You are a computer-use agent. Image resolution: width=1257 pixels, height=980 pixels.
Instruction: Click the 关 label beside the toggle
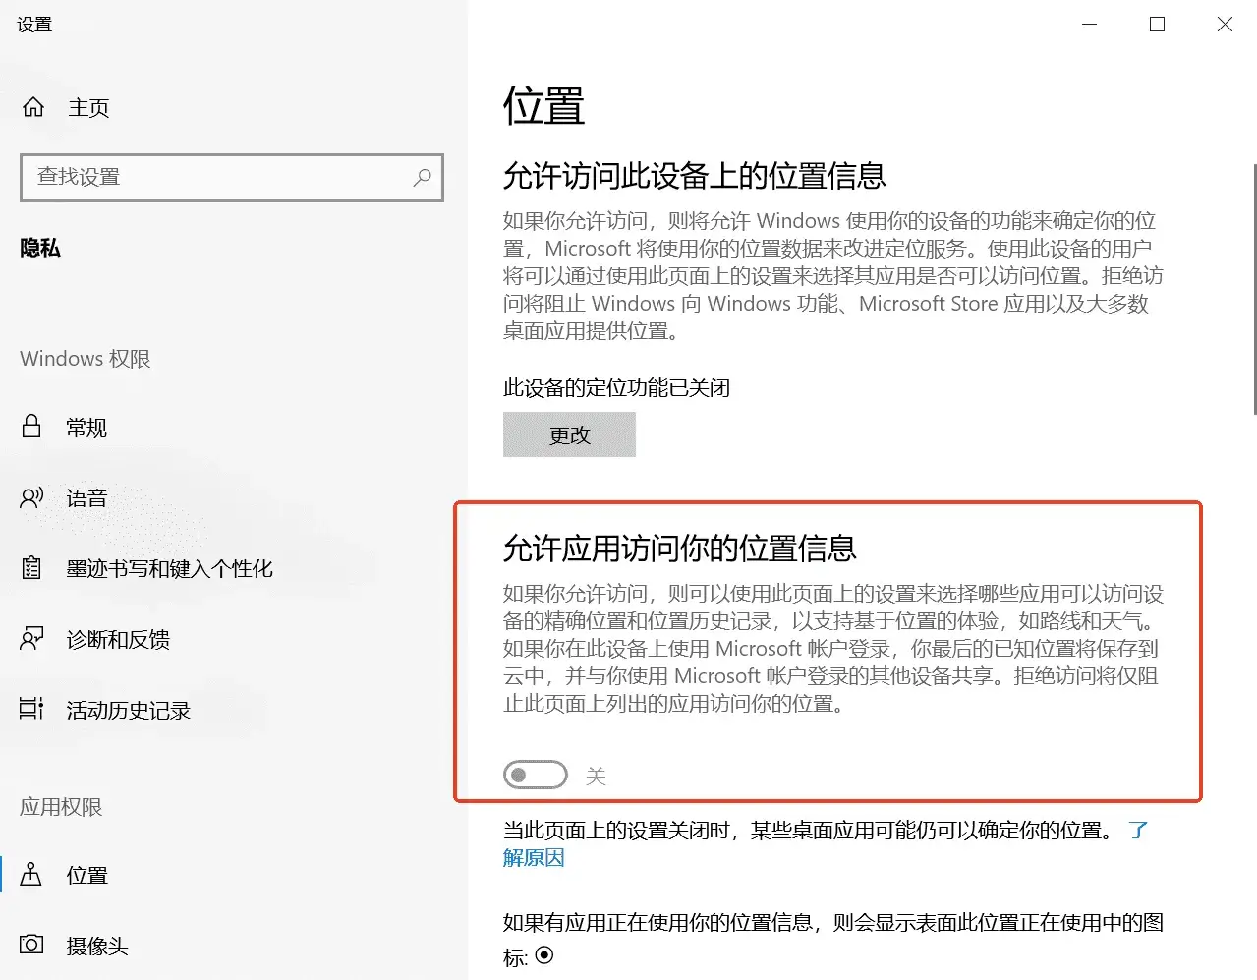tap(596, 776)
